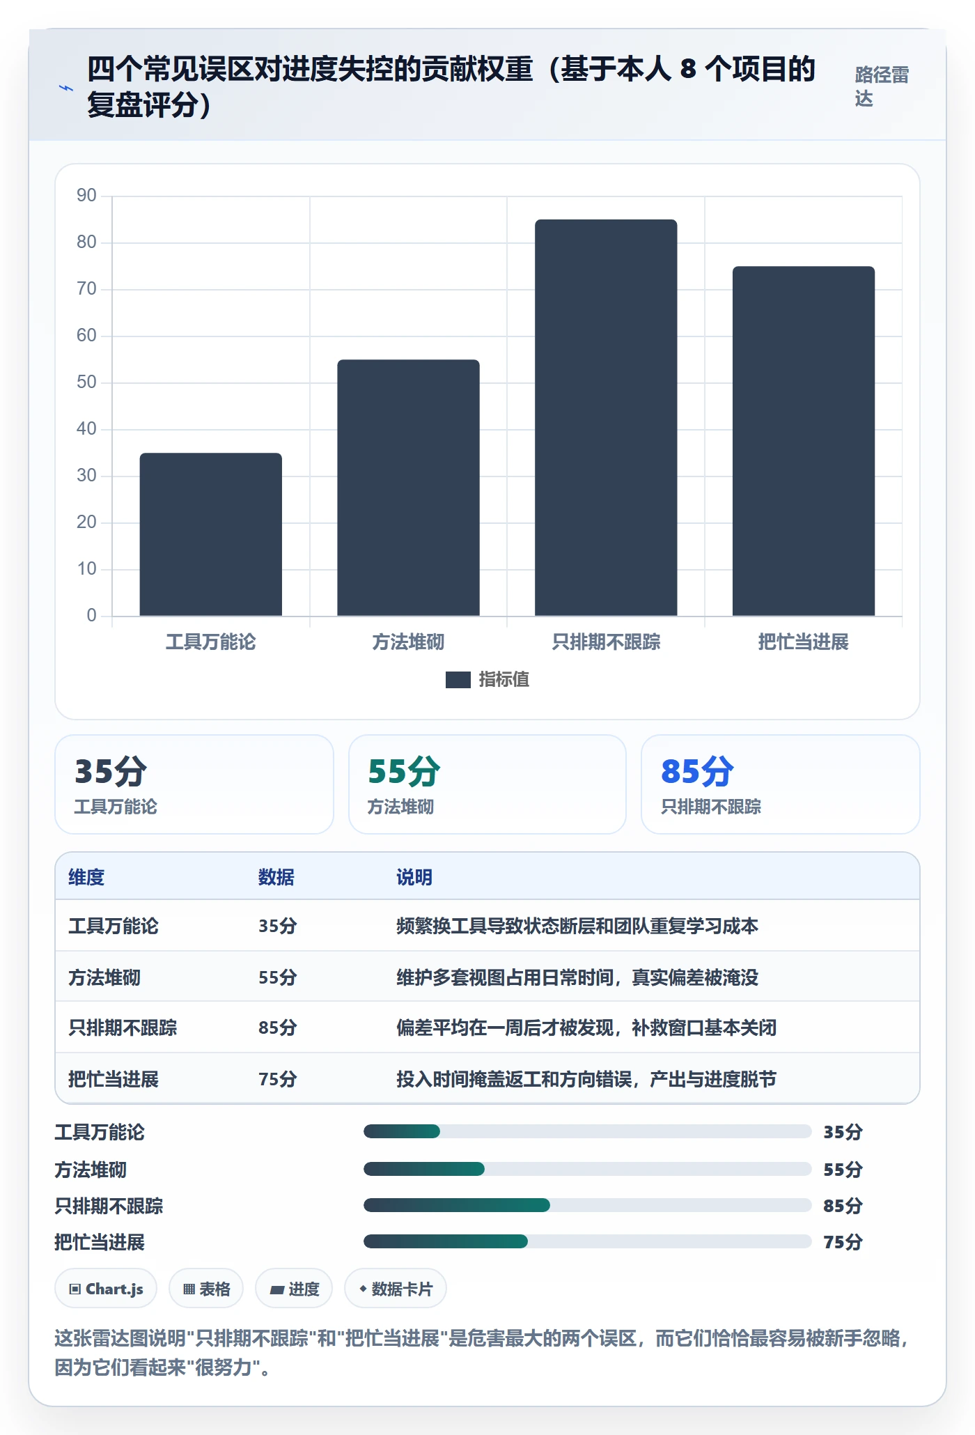Screen dimensions: 975x1435
Task: Click the 维度 table column header
Action: [x=86, y=878]
